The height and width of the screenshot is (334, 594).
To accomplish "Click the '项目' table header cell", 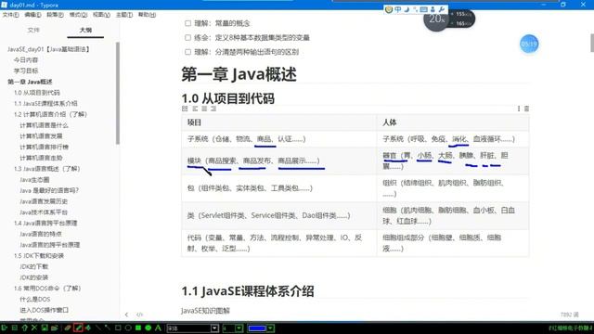I will [x=279, y=122].
